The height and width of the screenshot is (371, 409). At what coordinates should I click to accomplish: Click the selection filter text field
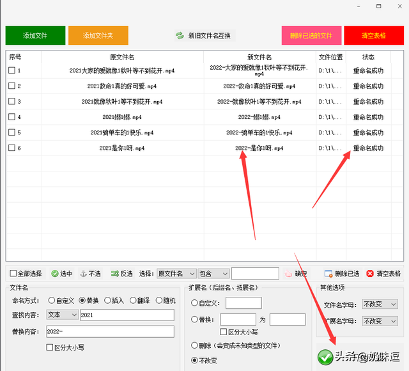255,274
